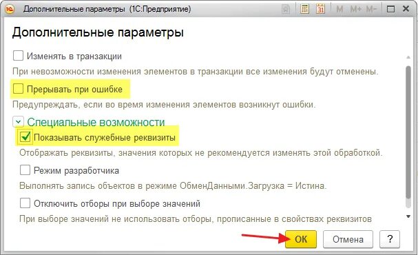This screenshot has height=255, width=418.
Task: Toggle the Прерывать при ошибке checkbox
Action: coord(18,89)
